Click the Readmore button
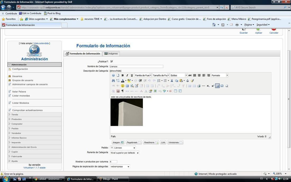This screenshot has height=182, width=291. [151, 143]
